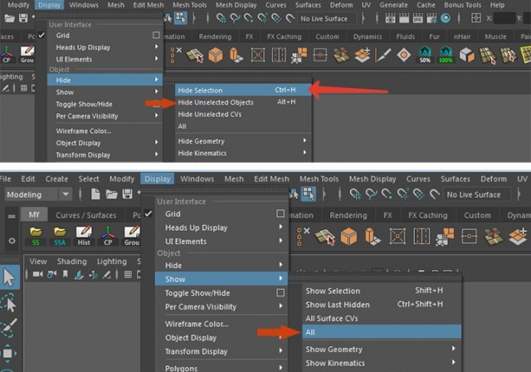Choose Hide Unselected Objects entry
Screen dimensions: 531x372
pyautogui.click(x=243, y=102)
